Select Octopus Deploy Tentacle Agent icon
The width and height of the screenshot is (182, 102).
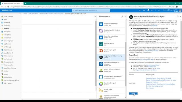click(101, 77)
